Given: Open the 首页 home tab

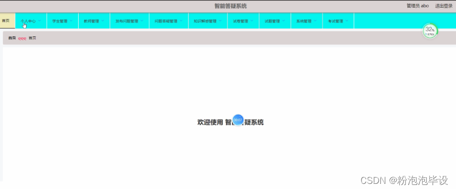Looking at the screenshot, I should pyautogui.click(x=7, y=20).
